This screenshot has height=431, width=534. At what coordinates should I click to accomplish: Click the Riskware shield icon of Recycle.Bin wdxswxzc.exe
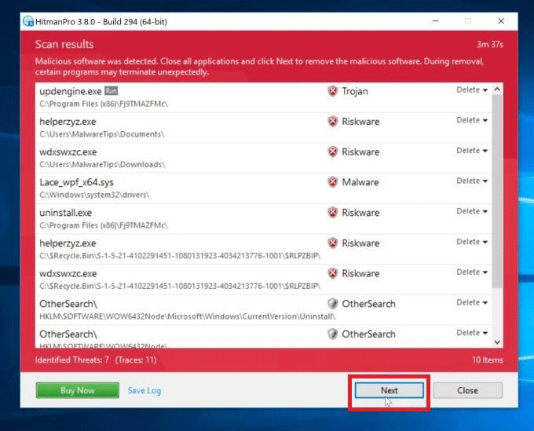[x=332, y=273]
